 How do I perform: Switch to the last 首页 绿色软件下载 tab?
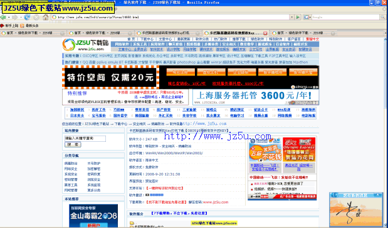303,33
